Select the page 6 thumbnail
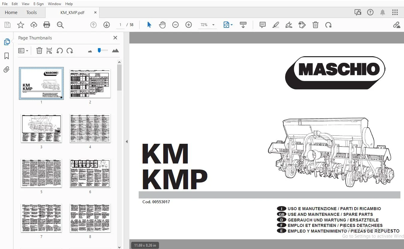This screenshot has width=404, height=249. pyautogui.click(x=90, y=173)
